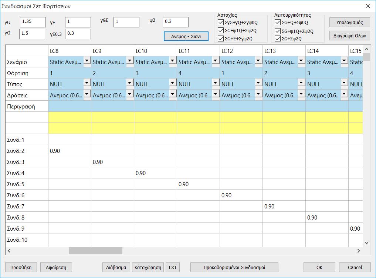Click the Προσθήκη button

tap(21, 267)
